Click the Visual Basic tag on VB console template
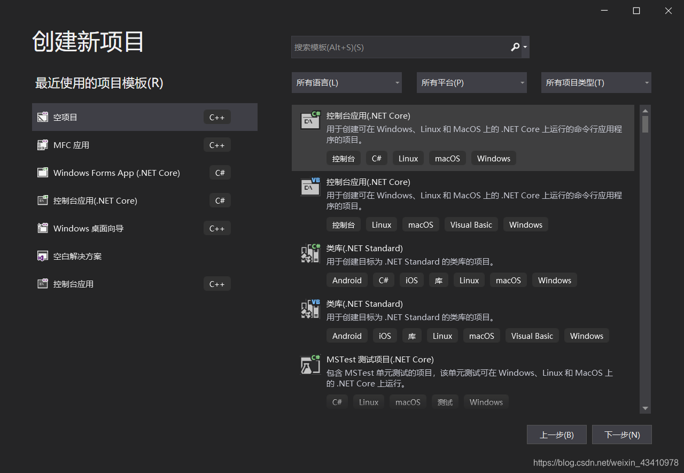The width and height of the screenshot is (684, 473). (471, 224)
